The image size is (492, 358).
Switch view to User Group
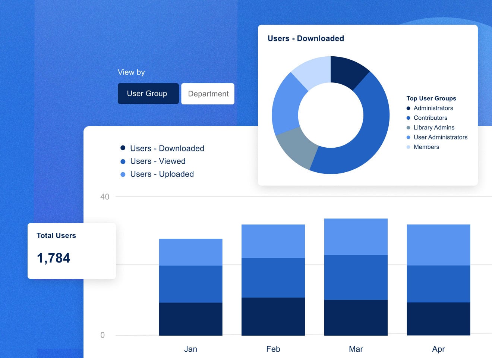pos(148,94)
